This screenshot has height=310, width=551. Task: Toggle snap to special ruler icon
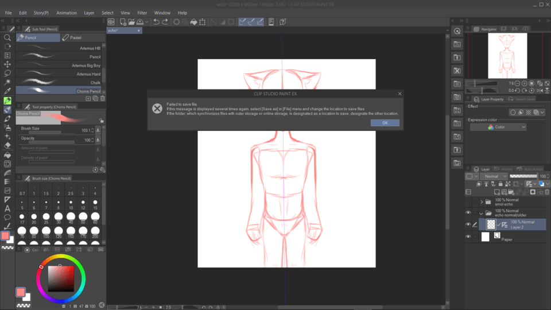[x=251, y=22]
